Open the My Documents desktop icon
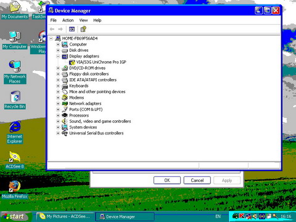This screenshot has height=222, width=296. point(15,7)
